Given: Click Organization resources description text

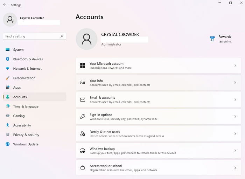Looking at the screenshot, I should (x=124, y=170).
